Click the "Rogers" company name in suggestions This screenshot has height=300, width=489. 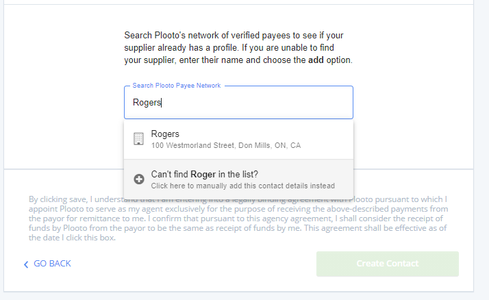[165, 134]
